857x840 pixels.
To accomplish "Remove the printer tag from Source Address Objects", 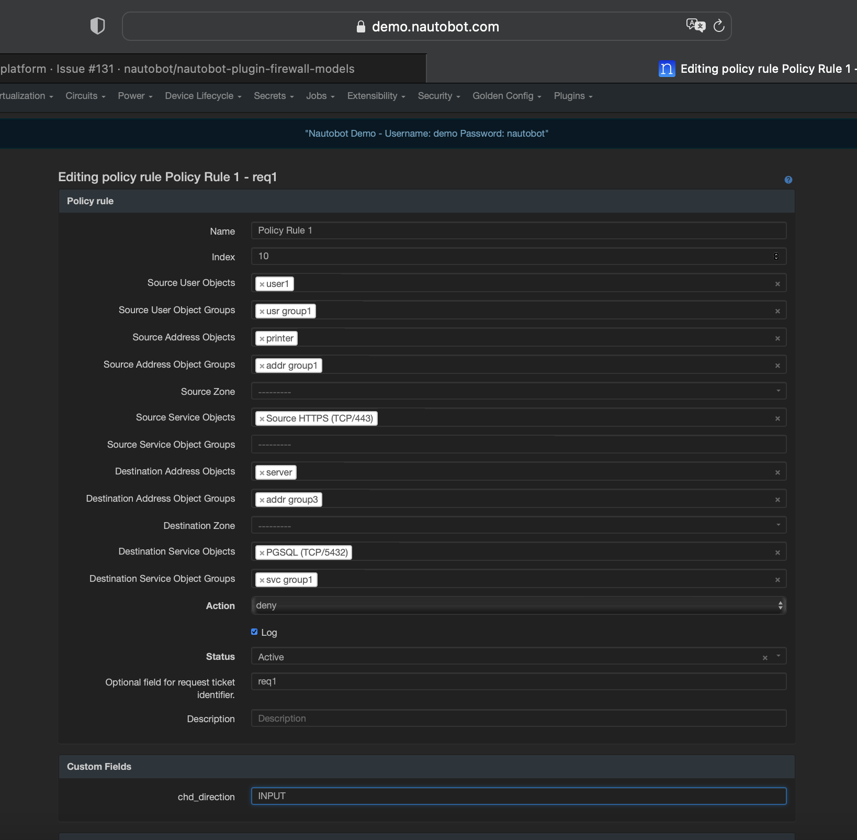I will (x=263, y=338).
